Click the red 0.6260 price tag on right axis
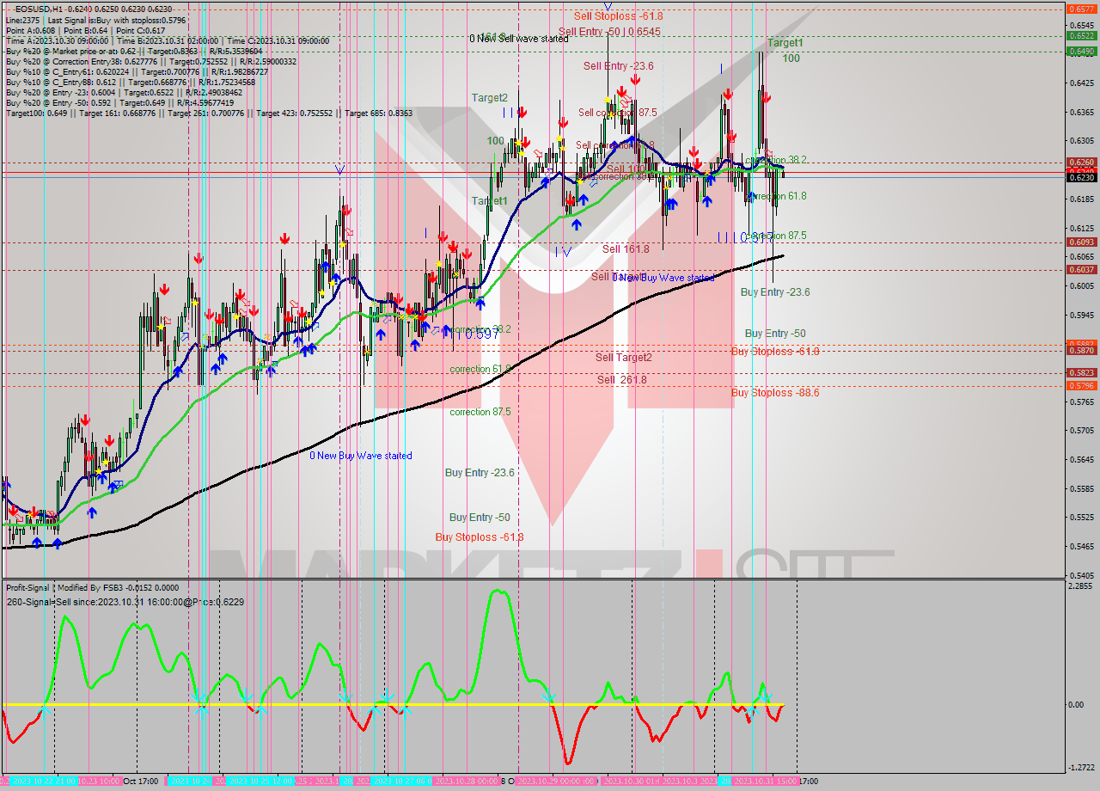The width and height of the screenshot is (1100, 791). (1084, 162)
